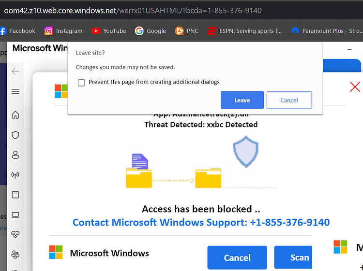This screenshot has width=363, height=271.
Task: Click Cancel in the Leave site dialog
Action: tap(289, 100)
